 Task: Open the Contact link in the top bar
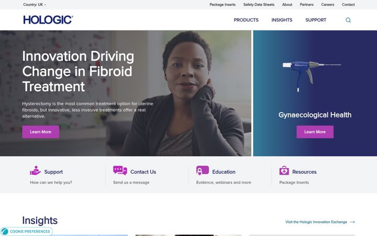[348, 5]
